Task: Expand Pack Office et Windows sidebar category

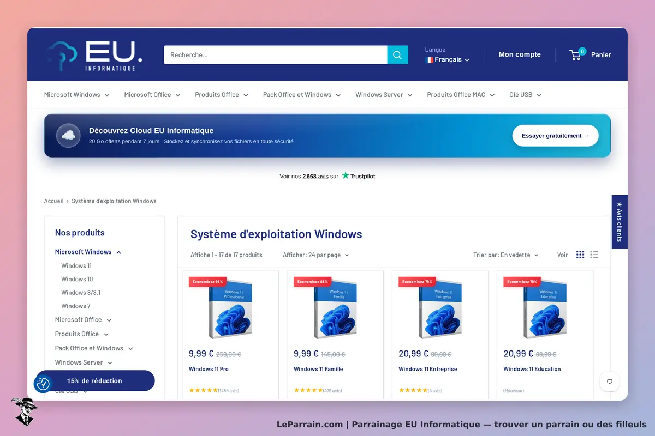Action: coord(94,348)
